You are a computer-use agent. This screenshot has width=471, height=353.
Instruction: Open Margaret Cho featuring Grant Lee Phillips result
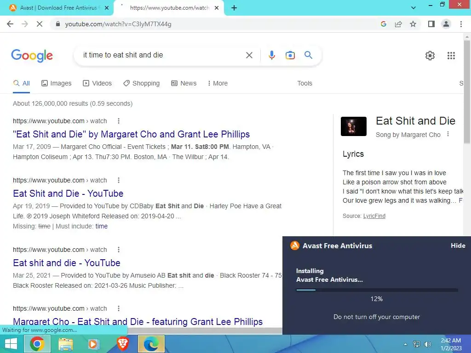coord(138,321)
